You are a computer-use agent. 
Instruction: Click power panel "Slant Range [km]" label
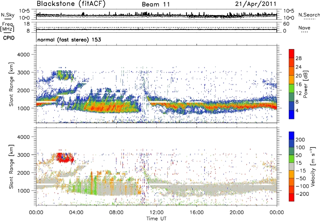tap(11, 84)
